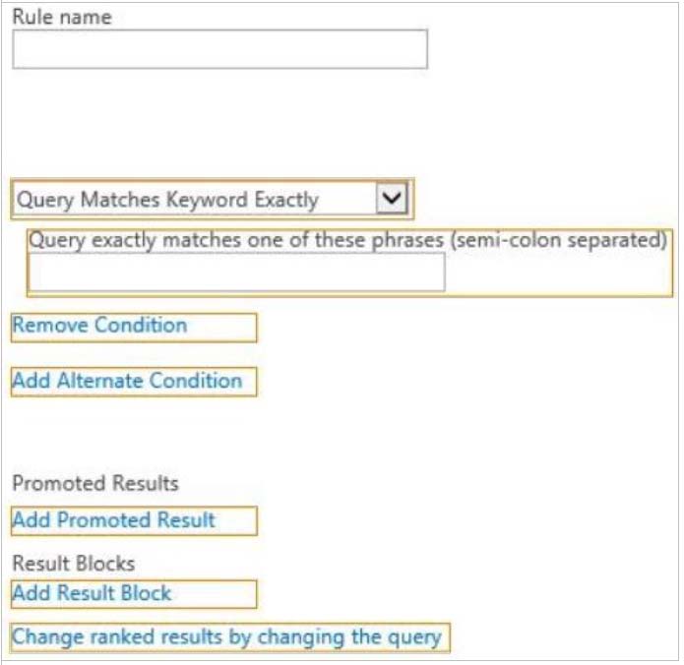
Task: Create a new result block
Action: (92, 593)
